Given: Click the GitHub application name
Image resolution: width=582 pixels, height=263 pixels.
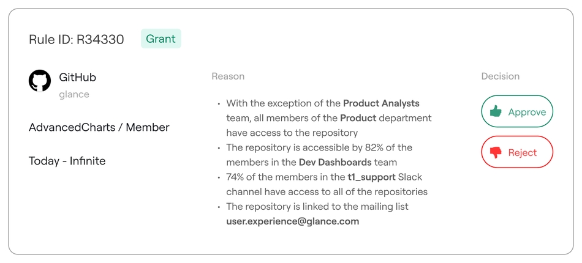Looking at the screenshot, I should click(77, 78).
